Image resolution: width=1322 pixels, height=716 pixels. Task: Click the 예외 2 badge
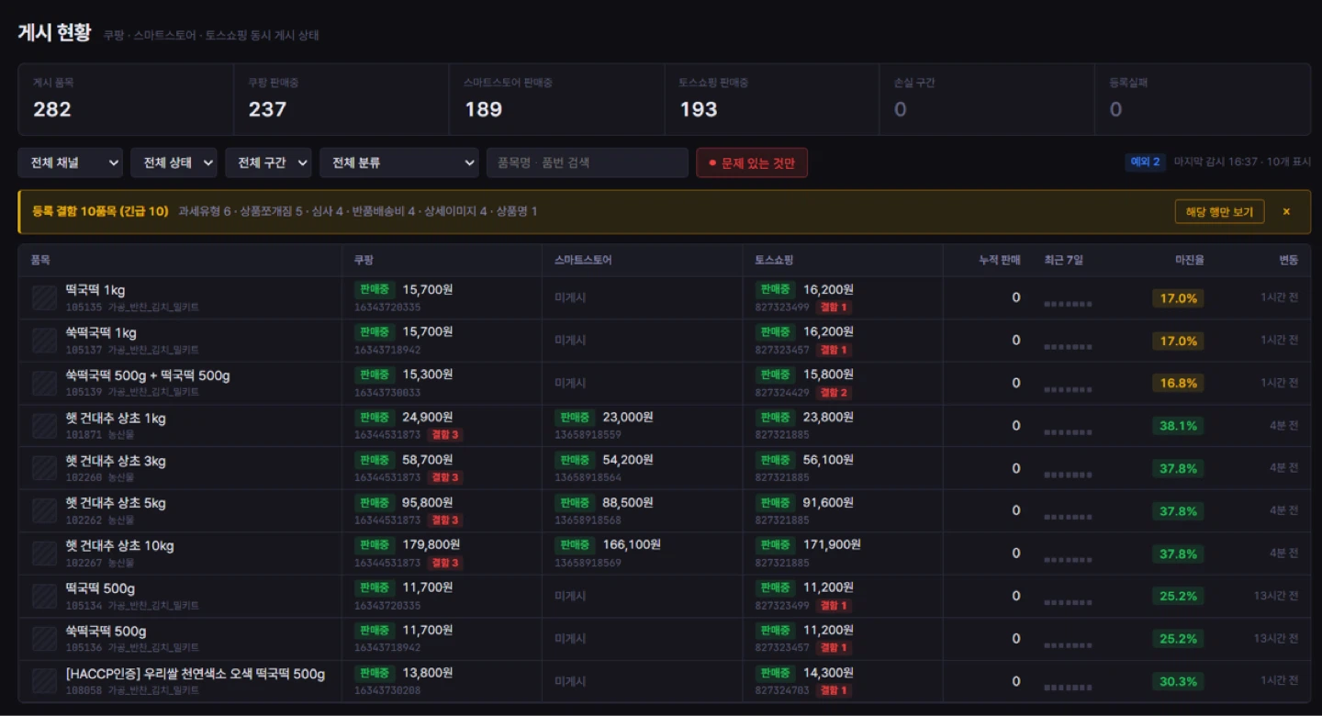coord(1145,162)
